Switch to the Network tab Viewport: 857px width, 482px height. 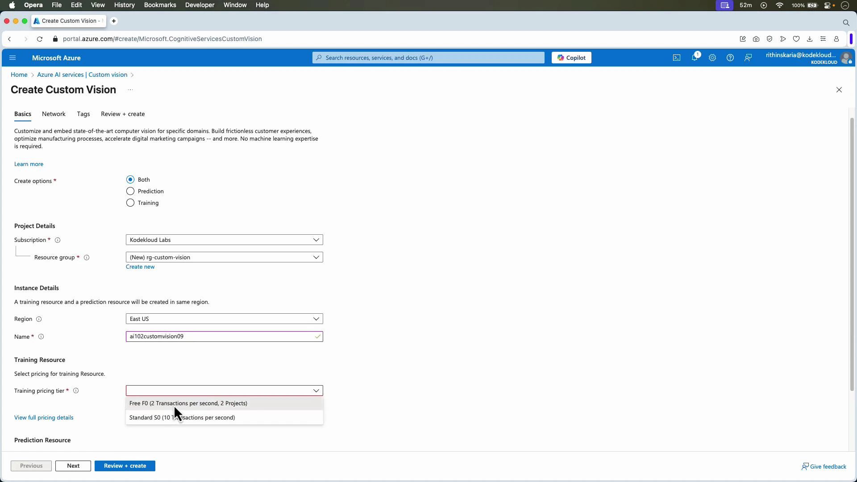coord(54,114)
